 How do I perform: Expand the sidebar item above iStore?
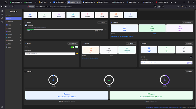tap(14, 28)
